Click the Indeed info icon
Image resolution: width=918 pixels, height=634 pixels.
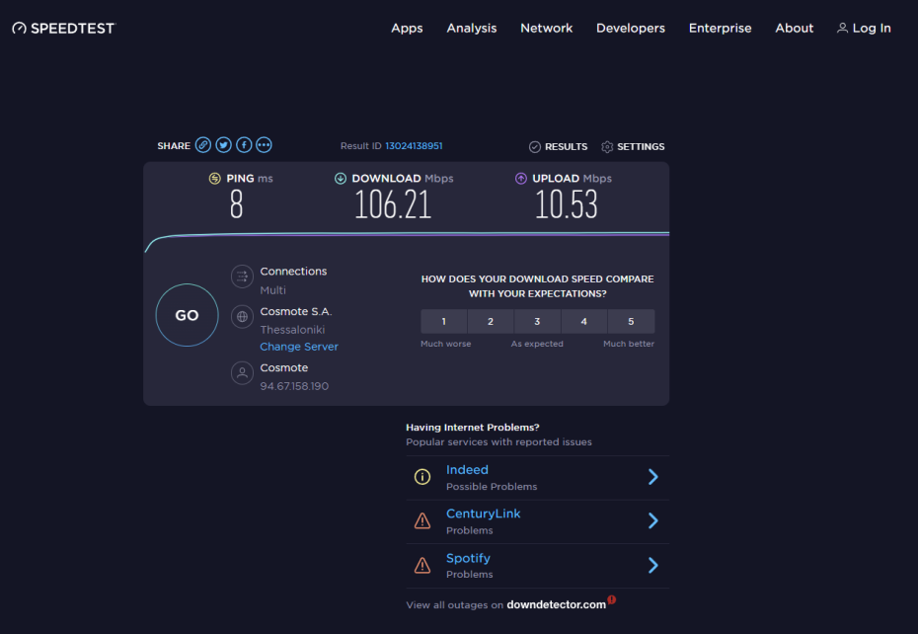[x=422, y=477]
